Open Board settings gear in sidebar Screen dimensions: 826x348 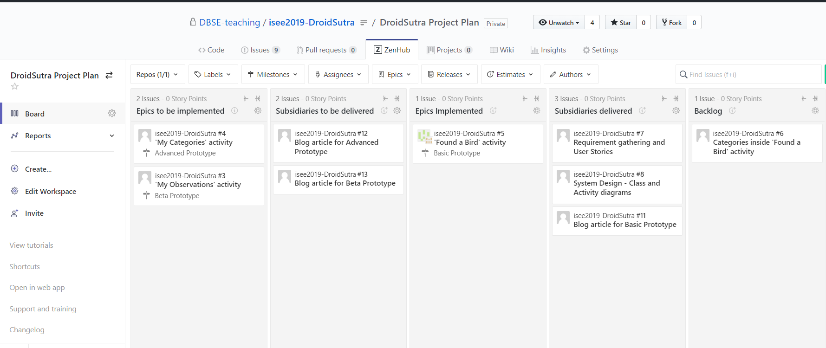pyautogui.click(x=112, y=113)
